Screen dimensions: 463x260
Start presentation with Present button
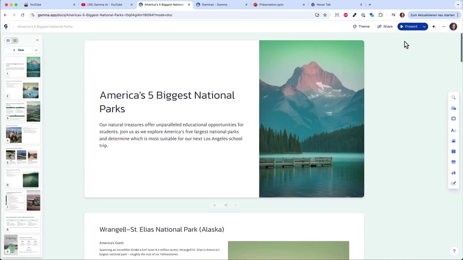tap(409, 26)
